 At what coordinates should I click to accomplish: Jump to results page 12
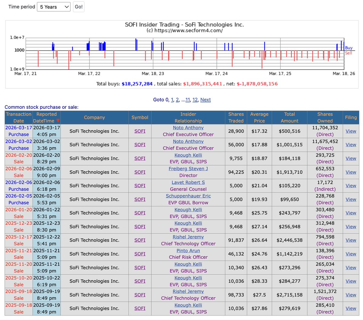[x=195, y=100]
